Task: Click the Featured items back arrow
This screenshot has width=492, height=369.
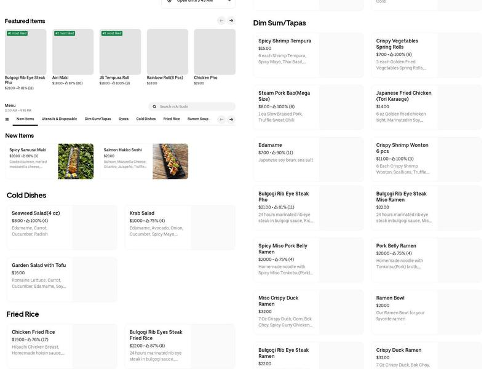Action: pos(221,20)
